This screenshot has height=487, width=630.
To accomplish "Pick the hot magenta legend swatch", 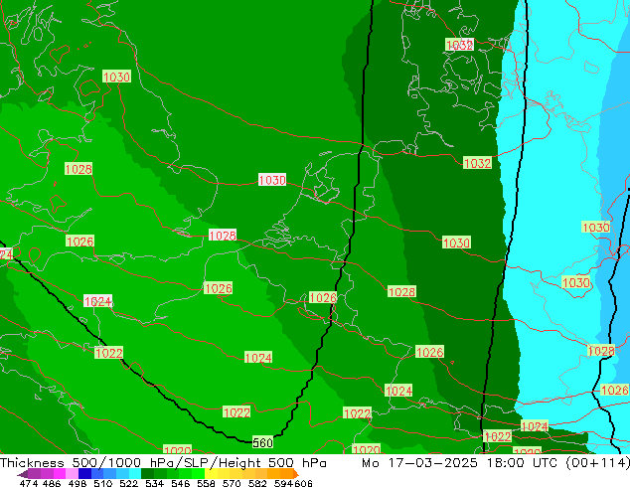I will (59, 474).
